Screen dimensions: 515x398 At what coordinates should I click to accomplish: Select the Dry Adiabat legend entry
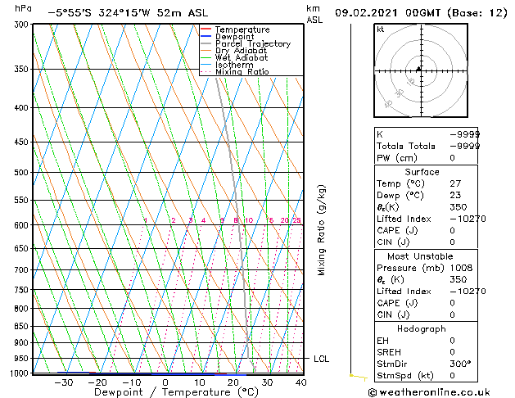(x=241, y=51)
